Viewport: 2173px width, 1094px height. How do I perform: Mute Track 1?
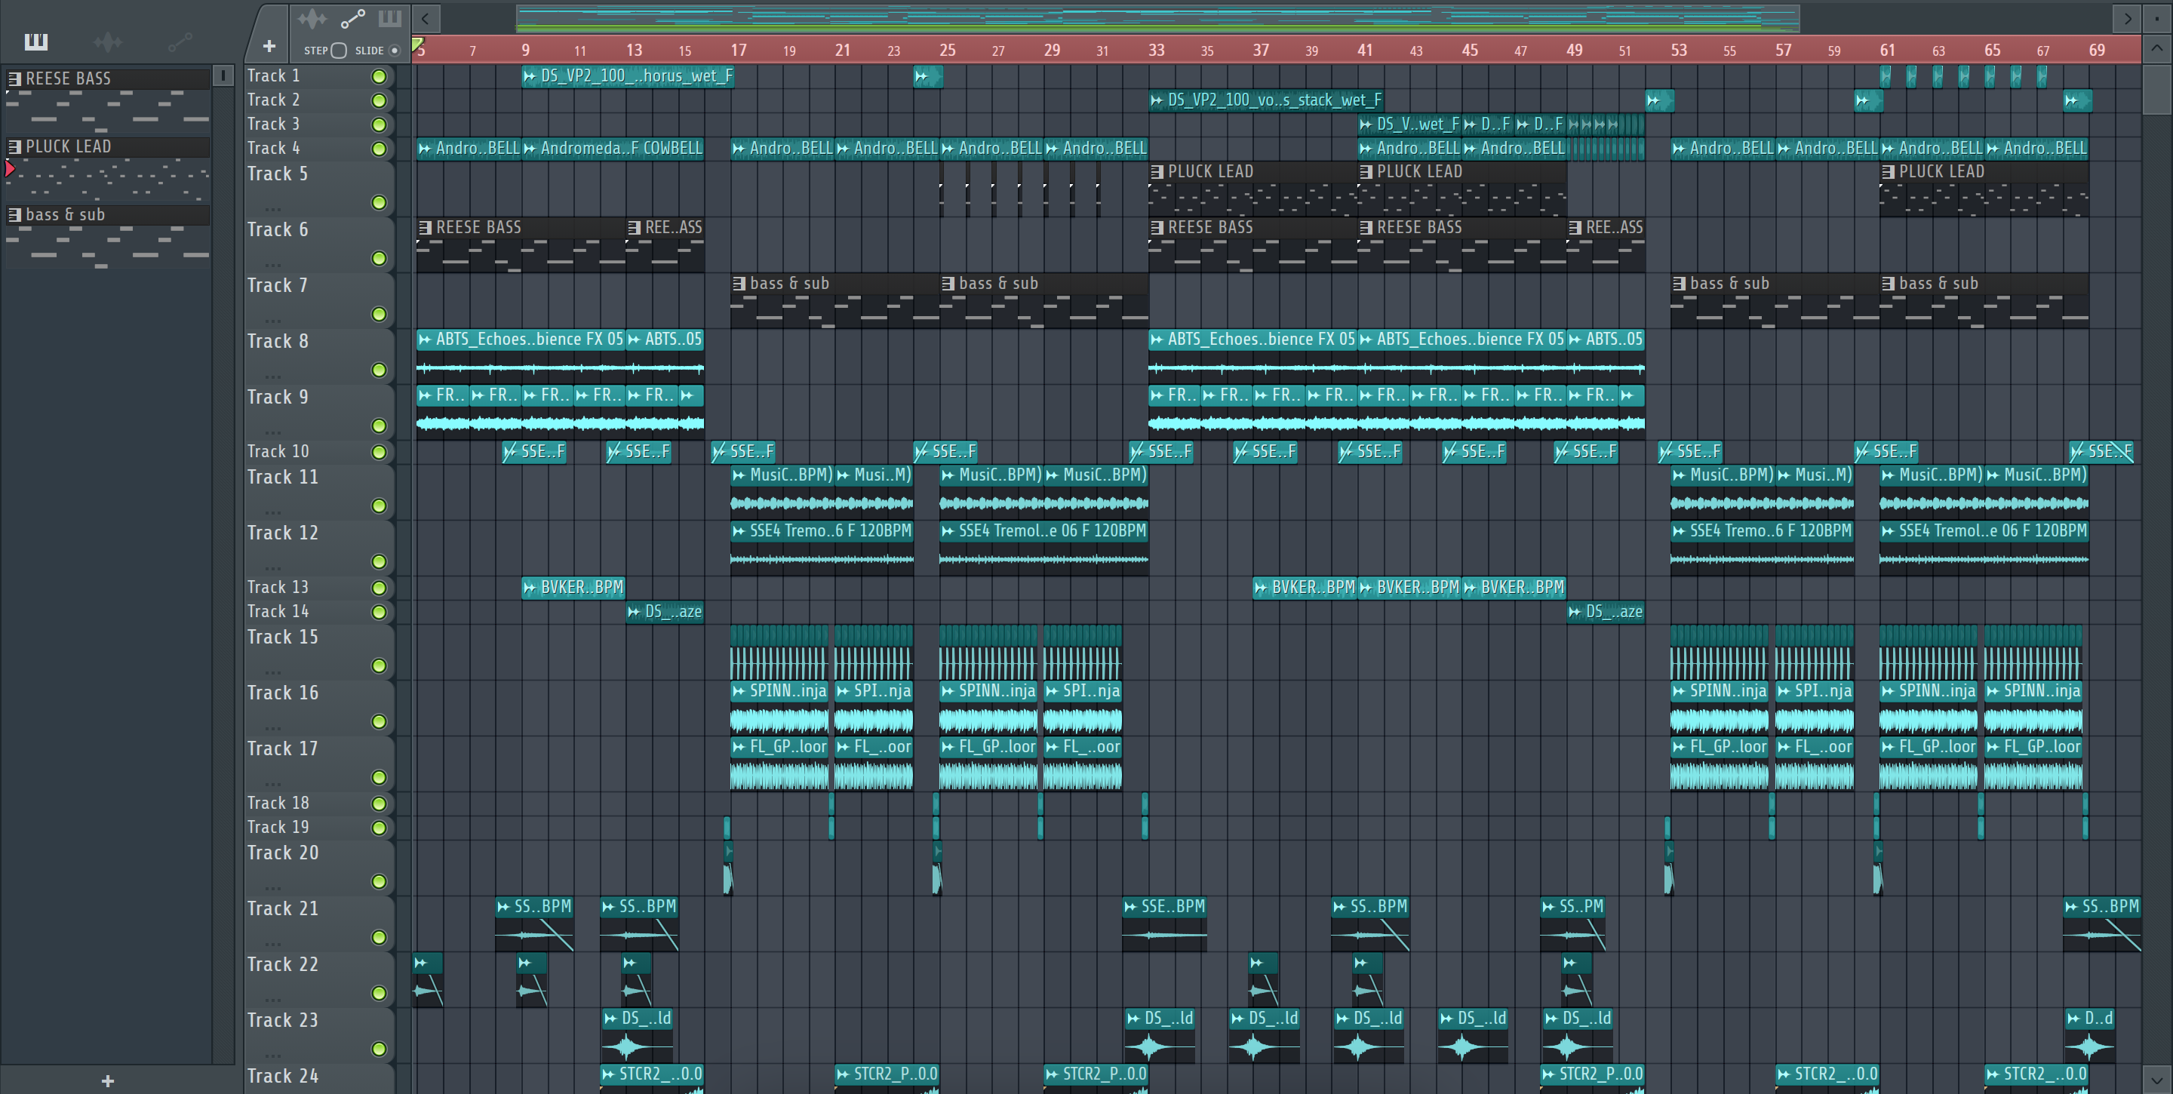coord(380,77)
